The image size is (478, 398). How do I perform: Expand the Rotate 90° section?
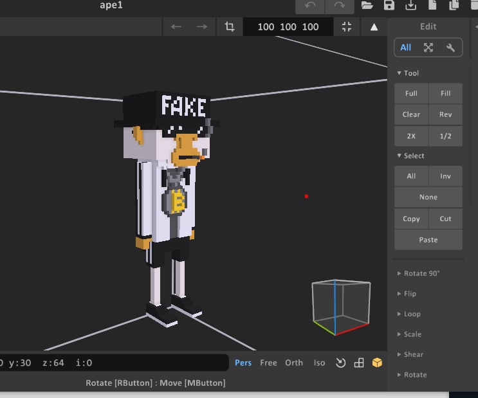point(418,273)
